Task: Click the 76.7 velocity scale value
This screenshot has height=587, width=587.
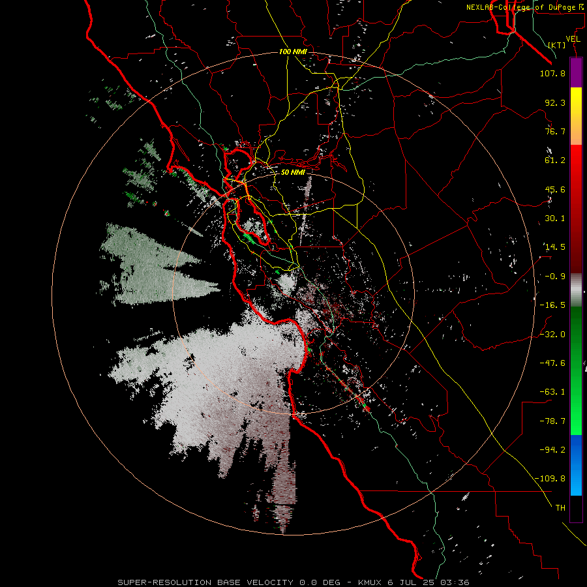Action: [555, 131]
